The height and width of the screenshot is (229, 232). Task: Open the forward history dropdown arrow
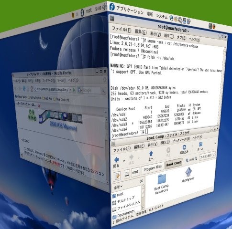coord(138,158)
